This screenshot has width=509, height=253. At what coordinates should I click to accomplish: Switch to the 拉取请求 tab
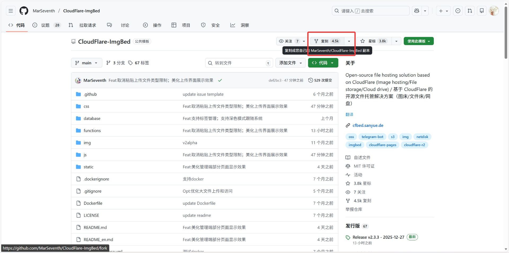(87, 25)
